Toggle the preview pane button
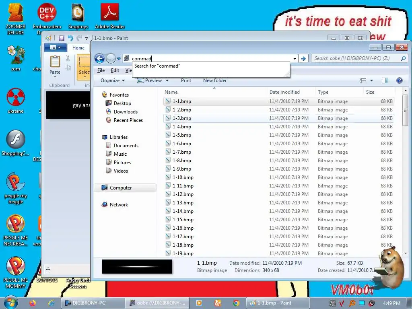 click(x=385, y=80)
